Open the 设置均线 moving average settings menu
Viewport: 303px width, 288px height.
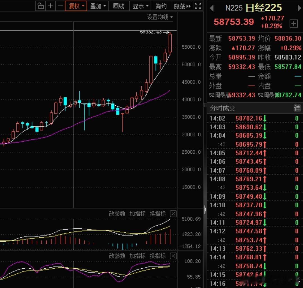160,17
